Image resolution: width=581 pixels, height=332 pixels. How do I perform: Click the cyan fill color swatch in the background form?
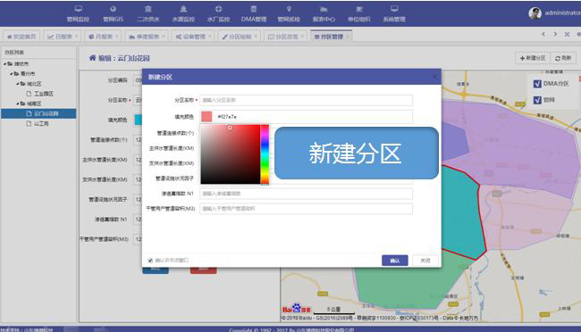click(138, 120)
